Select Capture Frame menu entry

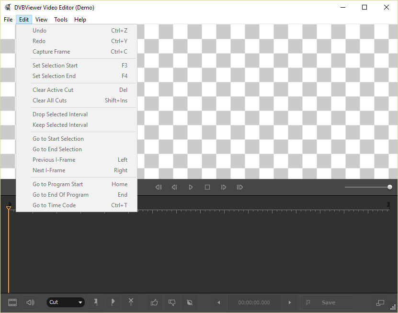tap(77, 52)
